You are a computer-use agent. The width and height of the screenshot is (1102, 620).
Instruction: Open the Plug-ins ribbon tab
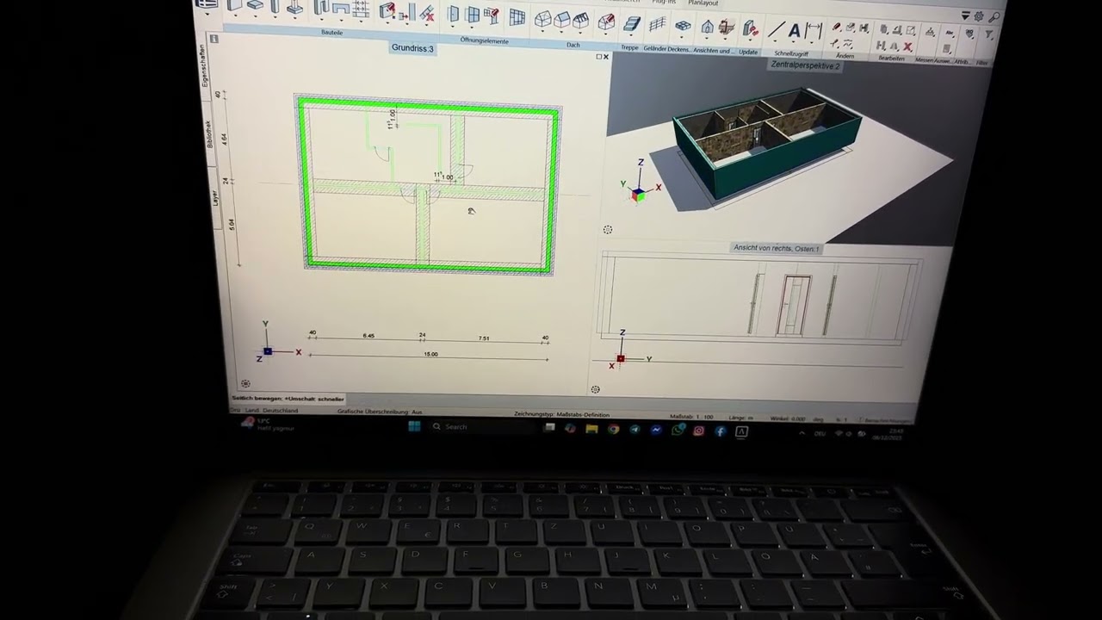tap(664, 2)
